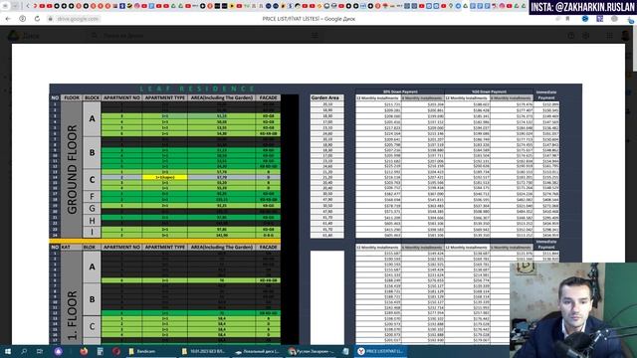The height and width of the screenshot is (358, 637).
Task: Click block C cell of 1. Floor
Action: (x=92, y=326)
